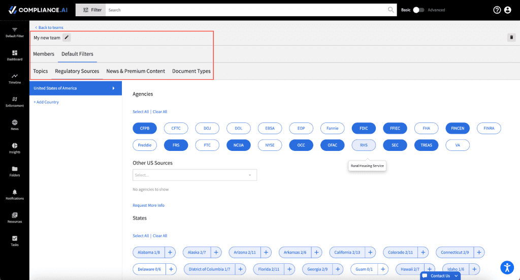Toggle the RHS agency chip
The height and width of the screenshot is (280, 520).
pyautogui.click(x=364, y=145)
